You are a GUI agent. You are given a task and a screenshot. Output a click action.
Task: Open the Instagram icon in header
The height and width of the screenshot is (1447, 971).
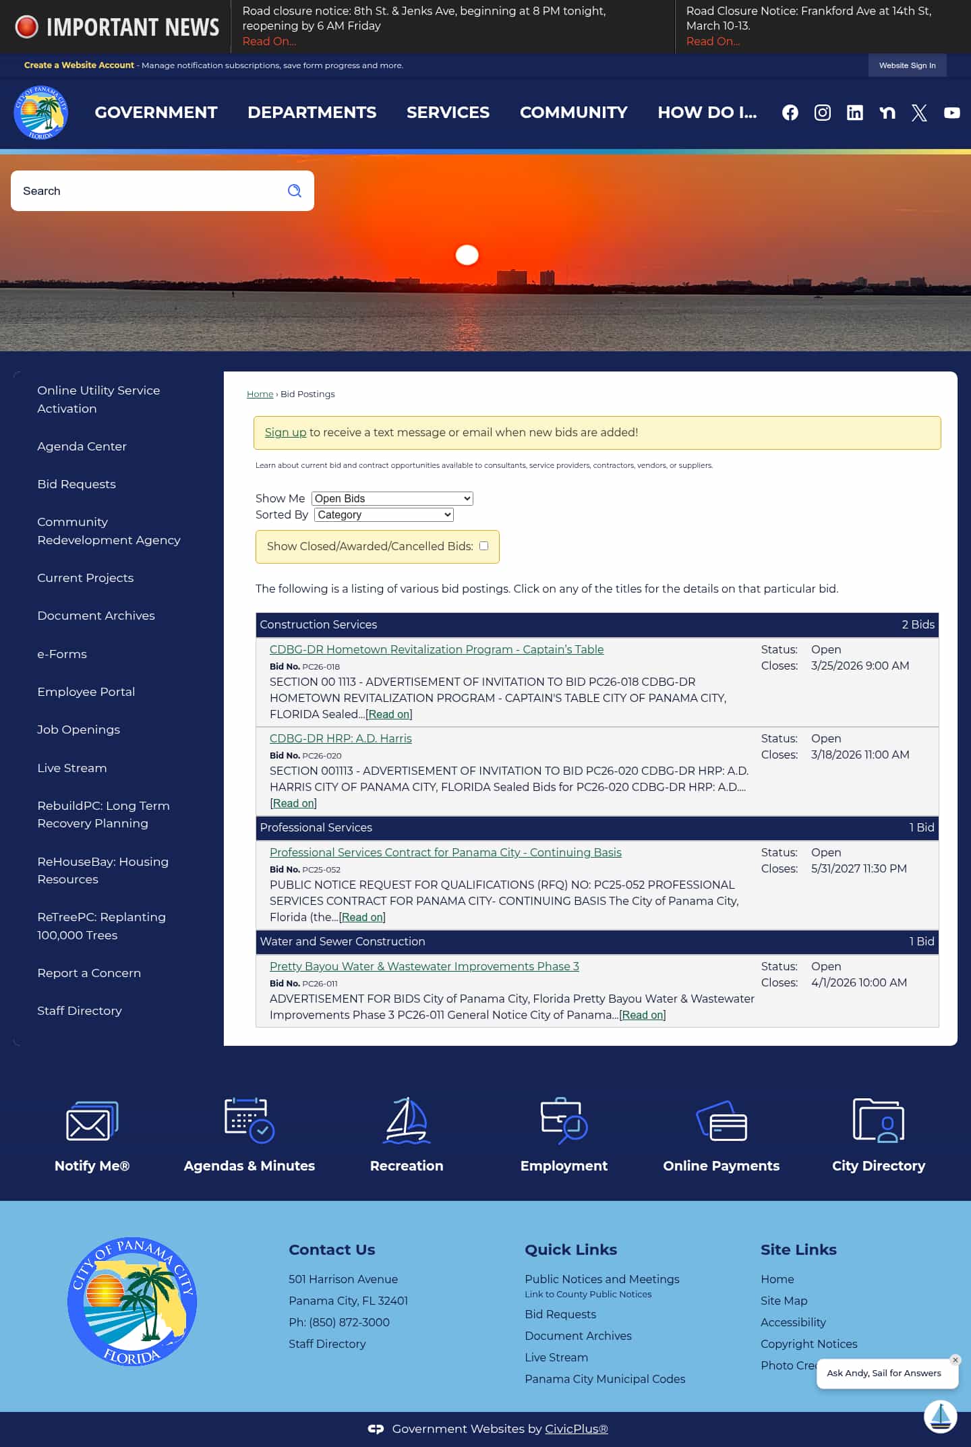click(x=823, y=113)
